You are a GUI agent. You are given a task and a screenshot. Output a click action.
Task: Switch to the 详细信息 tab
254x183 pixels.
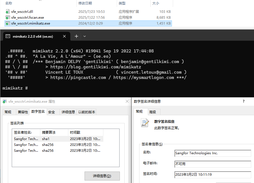[68, 112]
